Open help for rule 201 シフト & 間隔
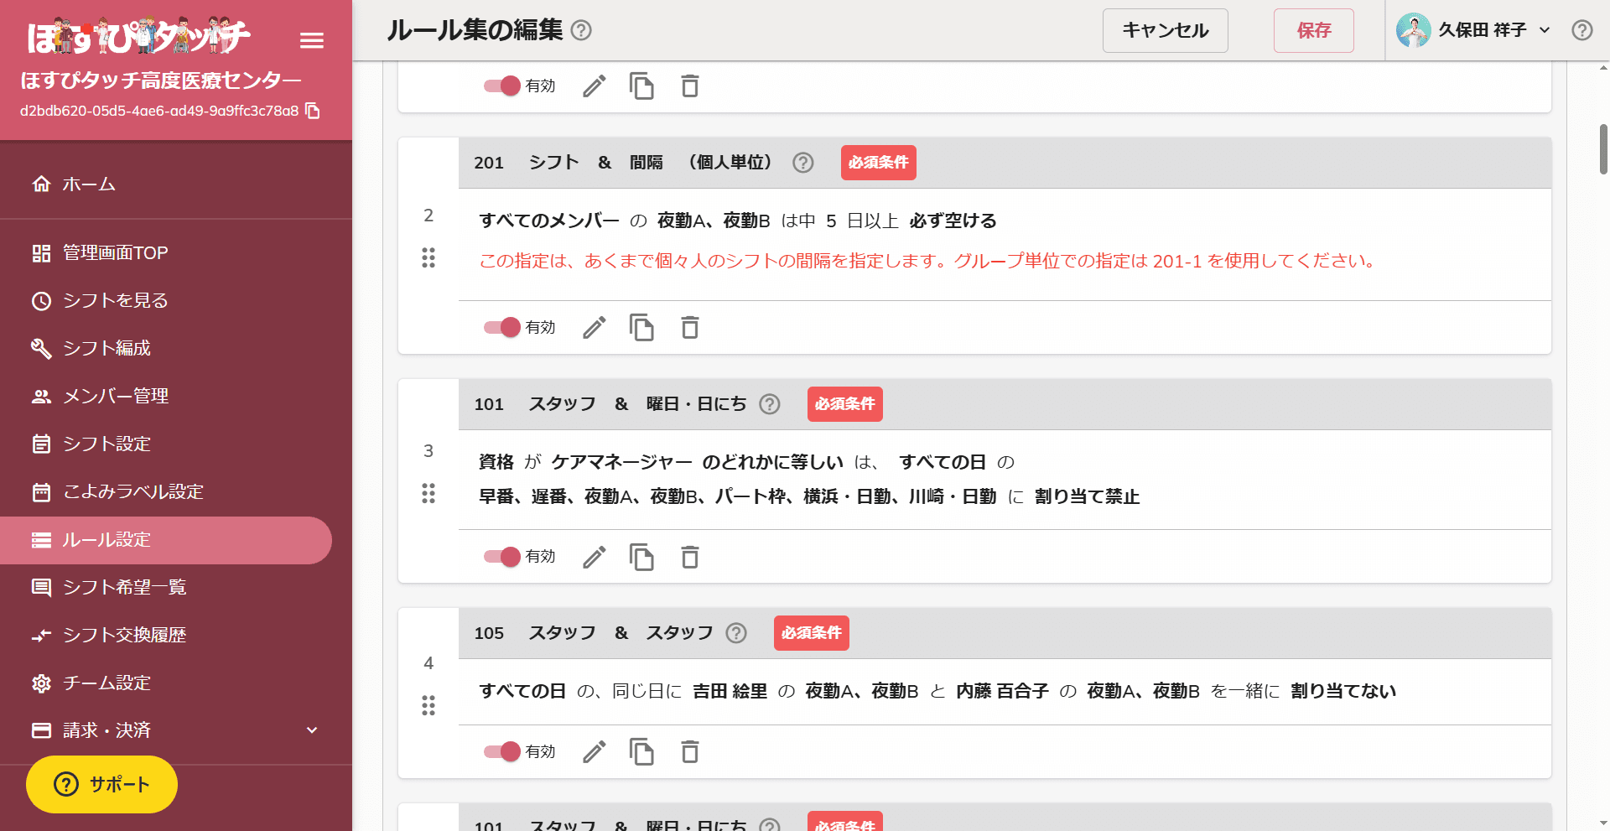Screen dimensions: 1610x831 coord(803,163)
